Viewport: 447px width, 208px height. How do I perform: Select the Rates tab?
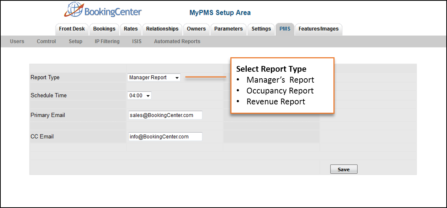click(x=131, y=29)
